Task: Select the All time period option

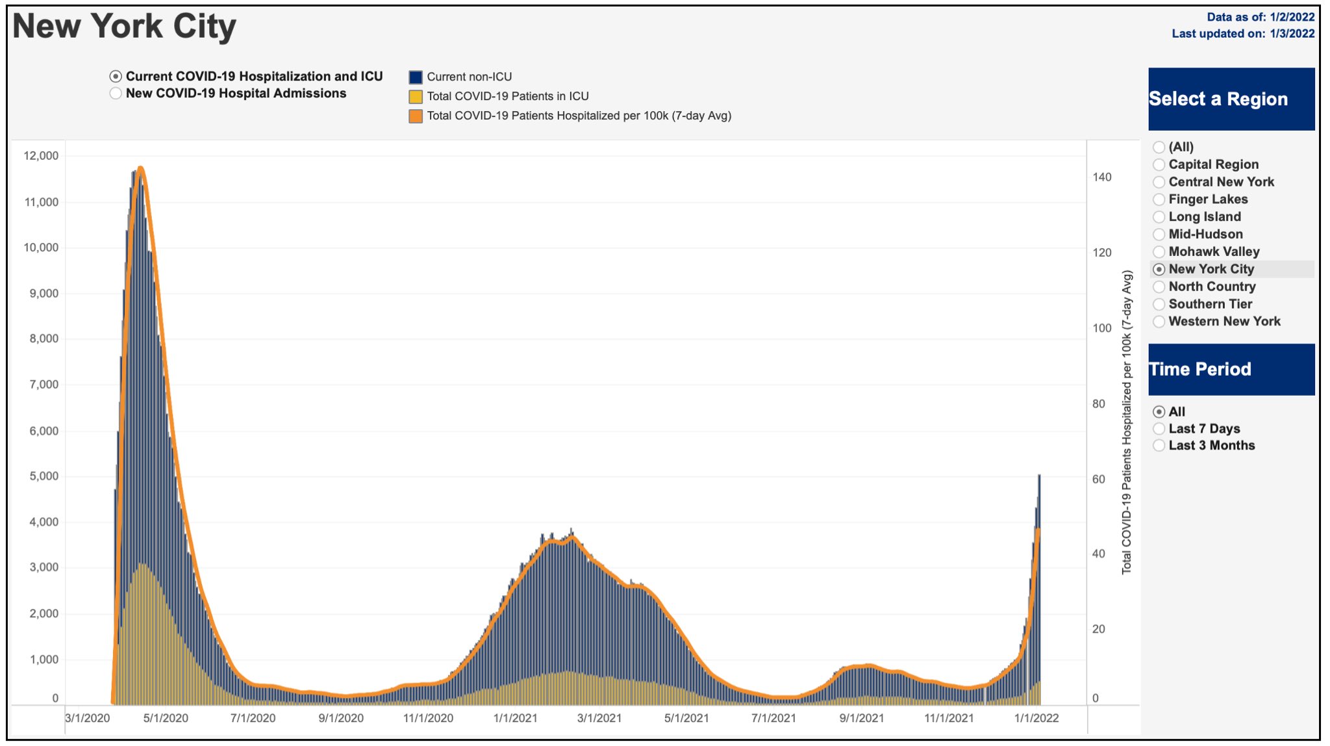Action: coord(1159,412)
